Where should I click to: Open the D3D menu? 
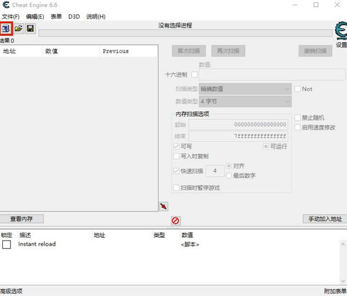pyautogui.click(x=74, y=17)
